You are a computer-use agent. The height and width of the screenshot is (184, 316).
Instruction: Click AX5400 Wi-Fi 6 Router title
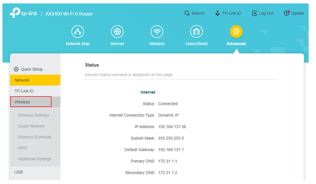point(69,14)
